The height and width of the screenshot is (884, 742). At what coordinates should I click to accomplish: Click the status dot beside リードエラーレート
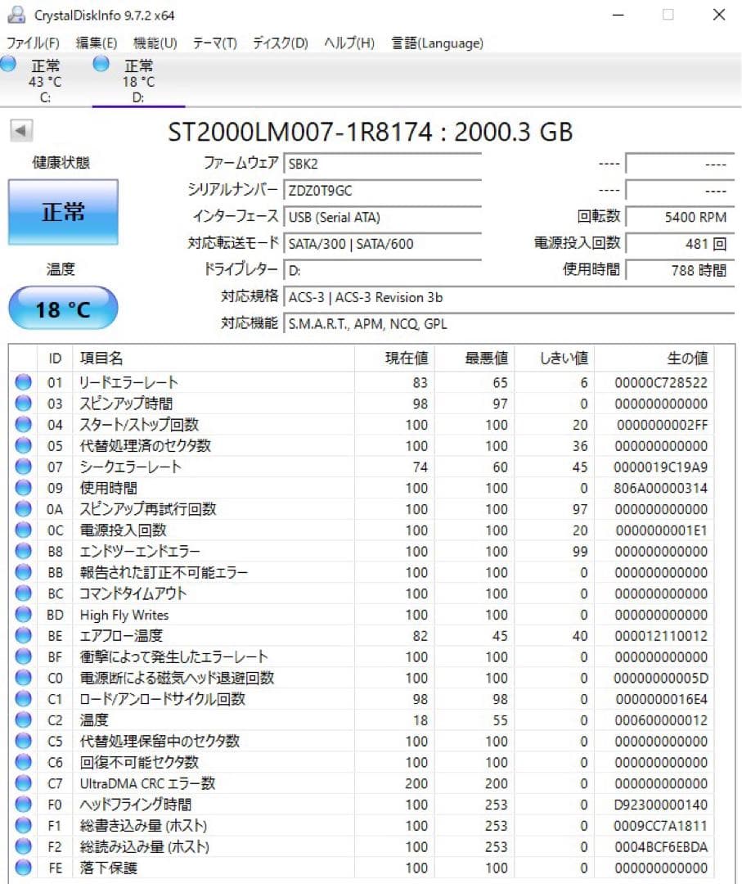coord(24,381)
